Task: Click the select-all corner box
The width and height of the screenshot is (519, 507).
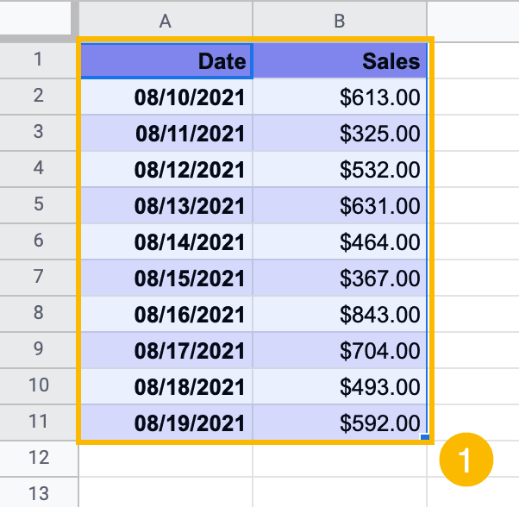Action: click(35, 17)
